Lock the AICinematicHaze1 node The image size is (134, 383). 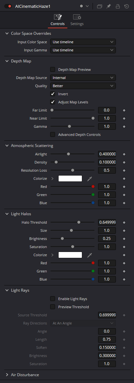[x=118, y=7]
